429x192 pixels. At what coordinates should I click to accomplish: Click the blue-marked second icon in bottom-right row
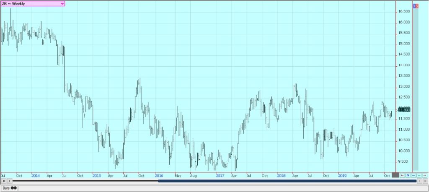(408, 175)
